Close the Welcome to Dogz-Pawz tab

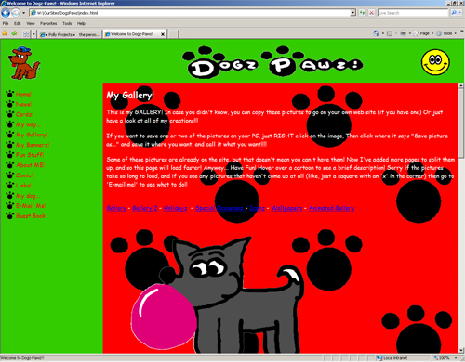point(163,34)
